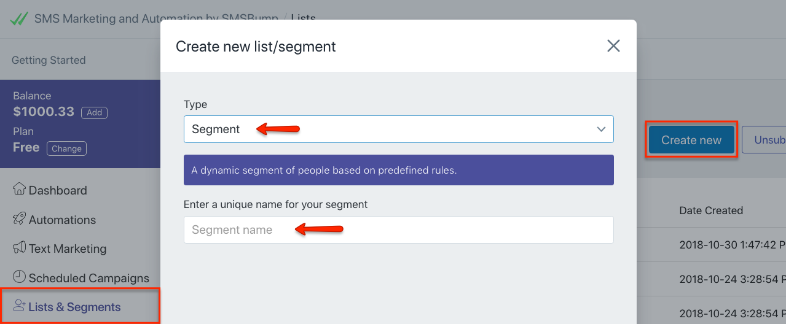Click the Unsubscribe button beside Create new
This screenshot has height=324, width=786.
(764, 140)
